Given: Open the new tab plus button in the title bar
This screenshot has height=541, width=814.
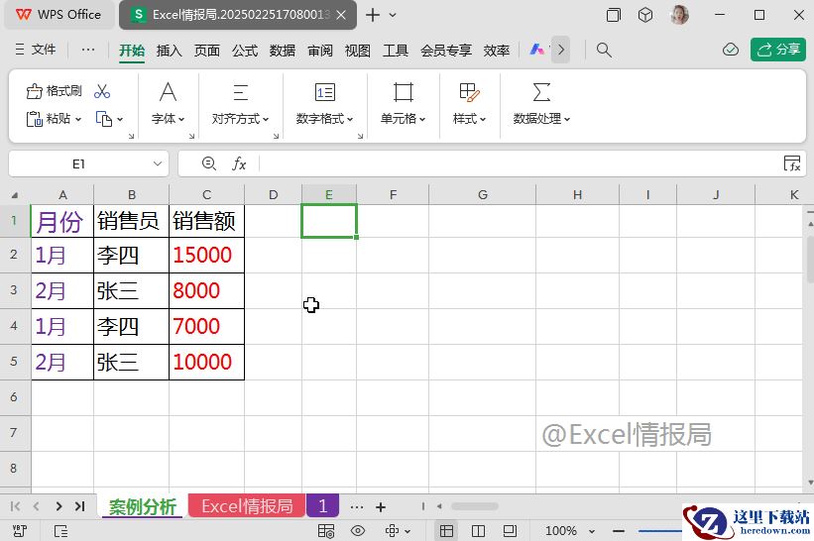Looking at the screenshot, I should [372, 15].
